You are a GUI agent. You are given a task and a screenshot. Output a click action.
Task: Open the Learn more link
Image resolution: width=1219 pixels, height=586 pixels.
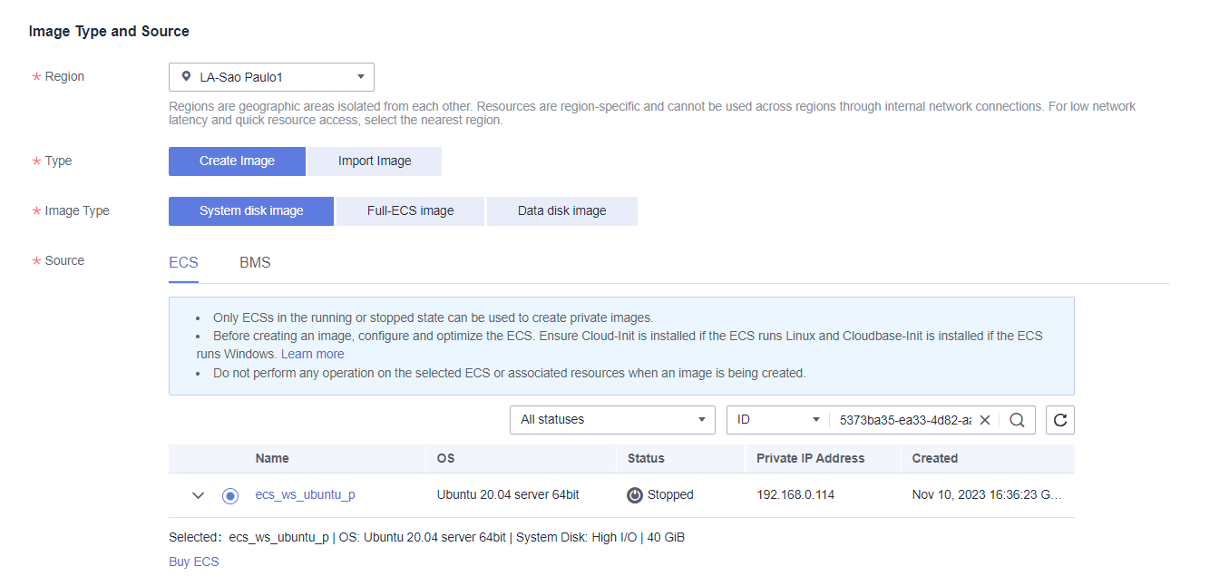point(312,354)
